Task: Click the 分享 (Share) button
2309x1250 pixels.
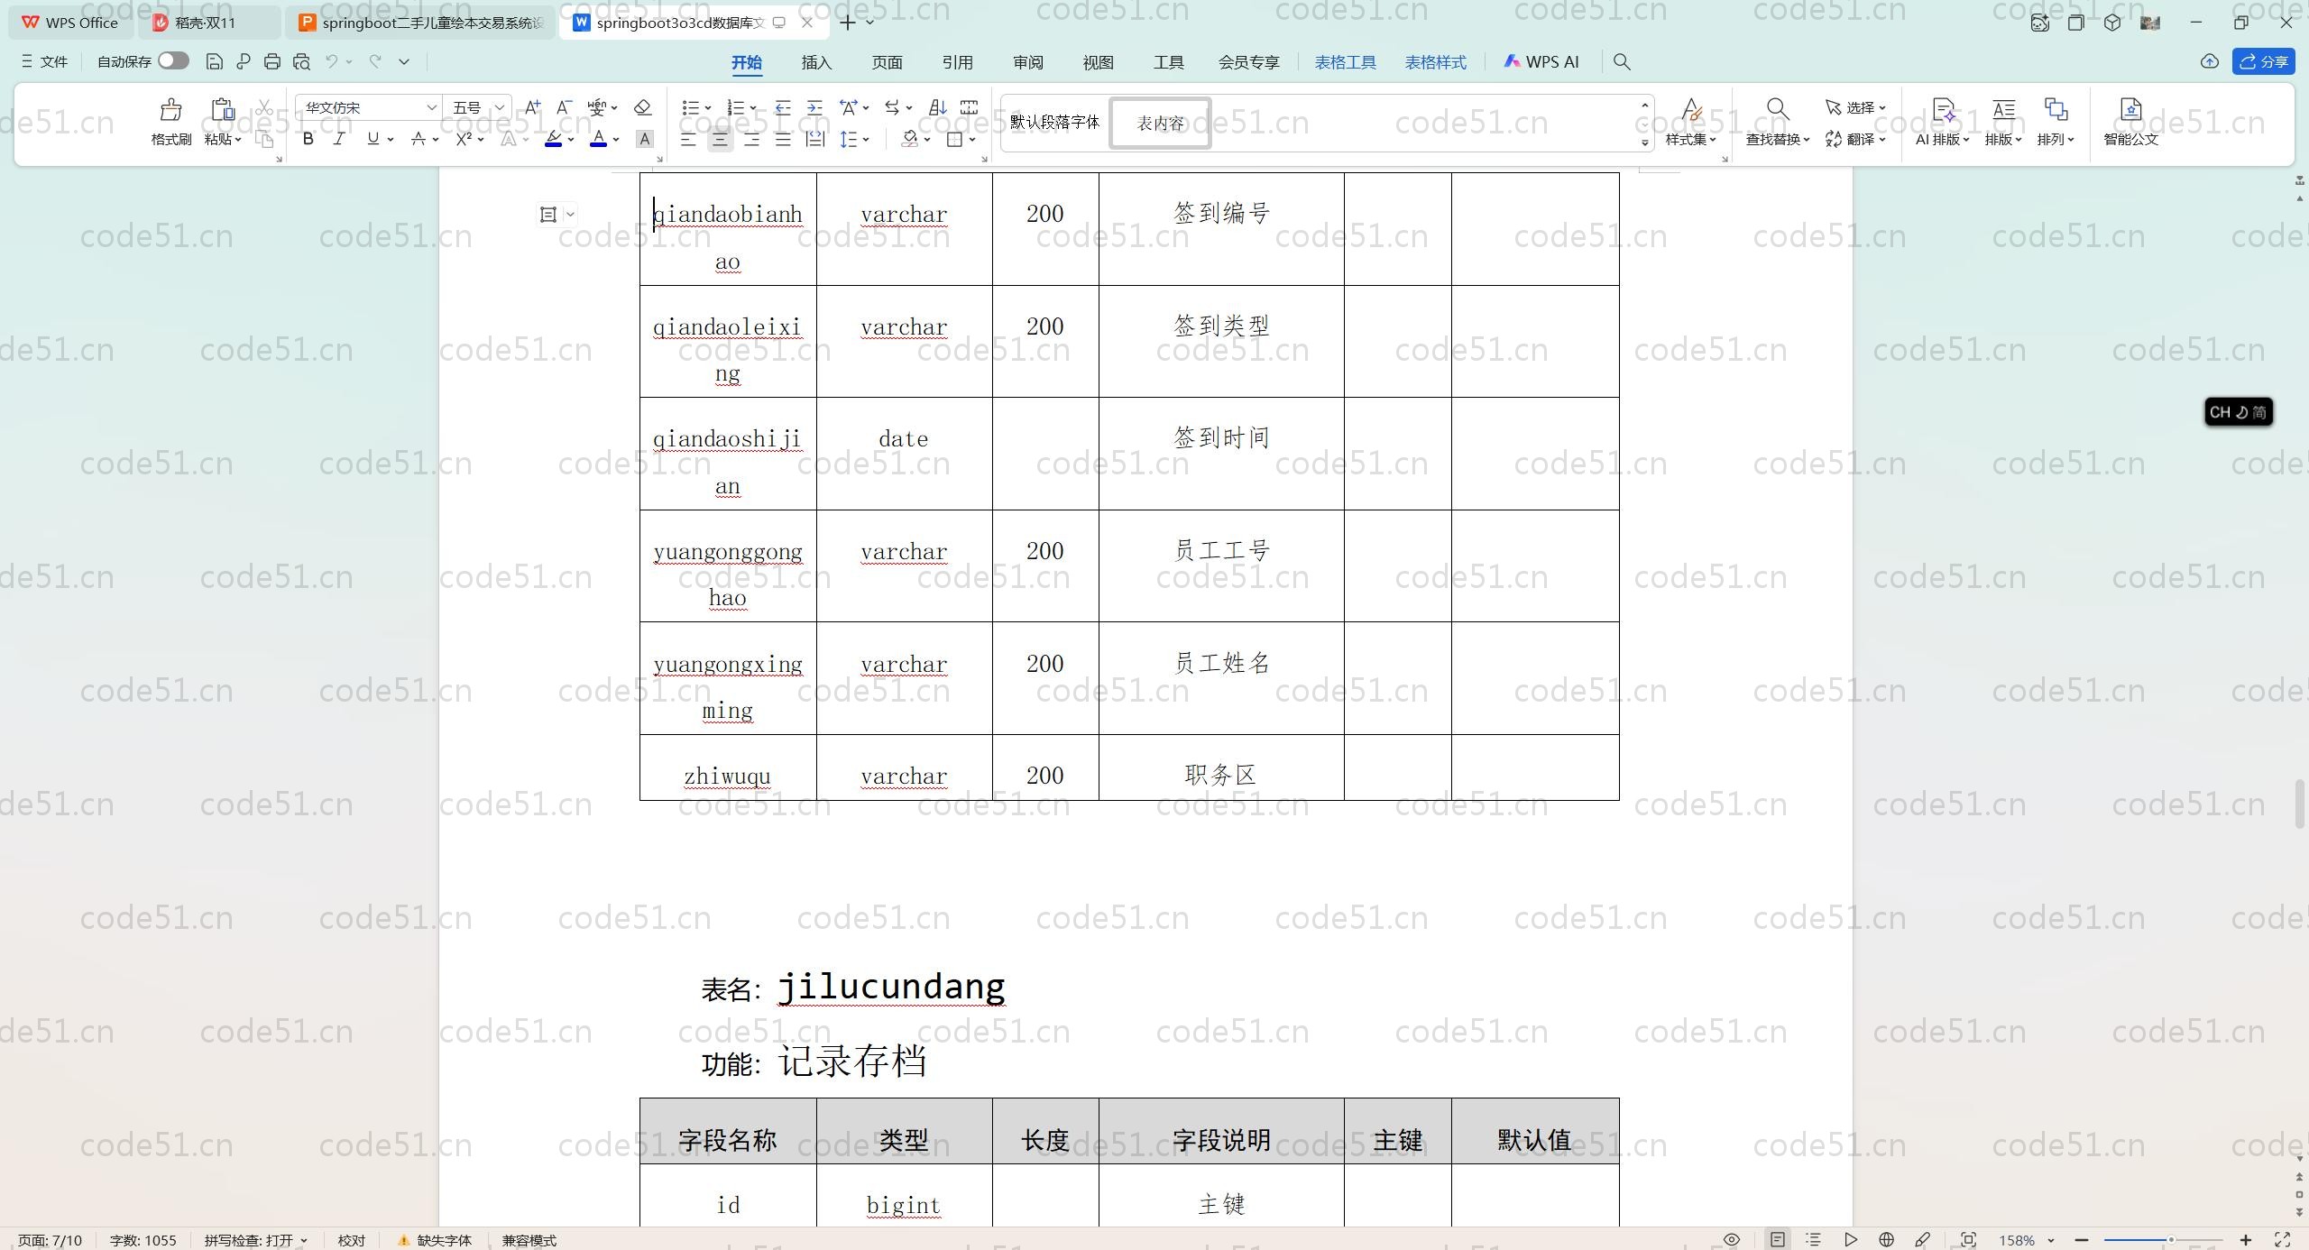Action: (x=2263, y=61)
